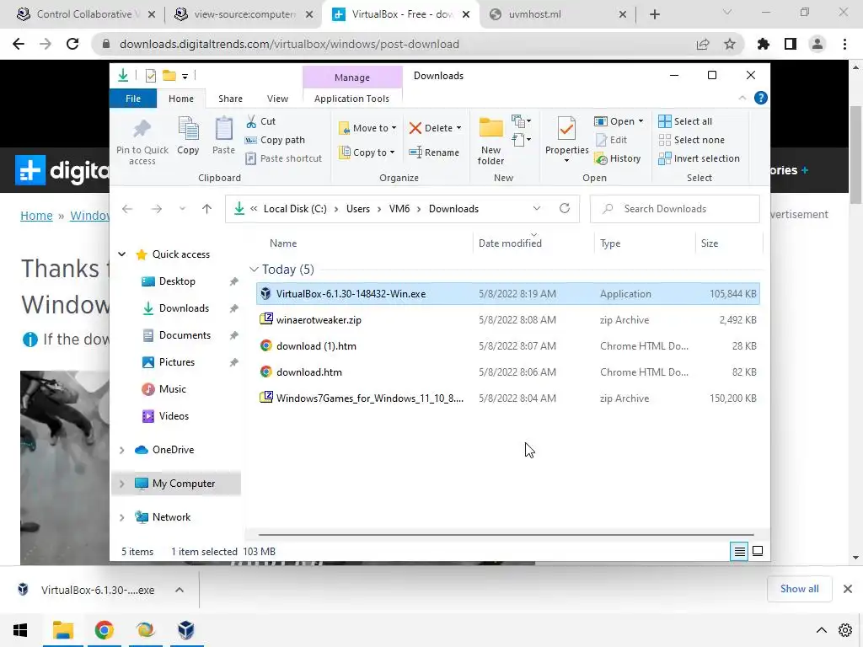Click the quick access Properties checkmark icon
Screen dimensions: 863x647
(x=150, y=76)
